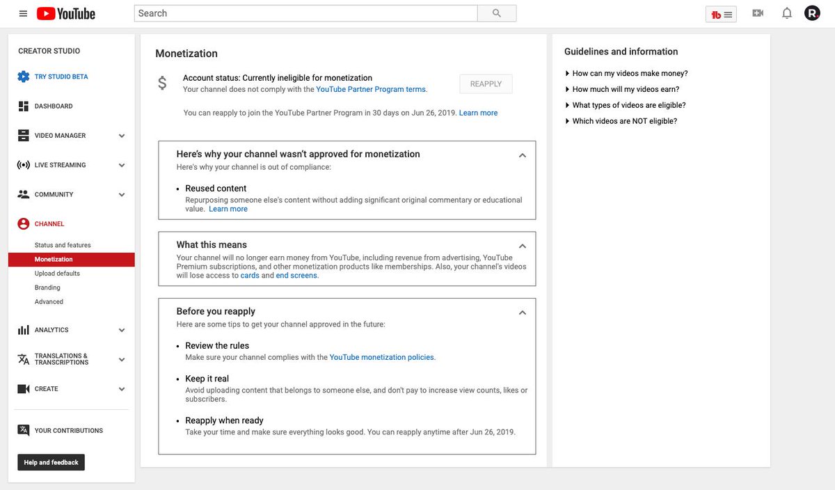Click the search magnifier button
Image resolution: width=835 pixels, height=490 pixels.
coord(497,13)
